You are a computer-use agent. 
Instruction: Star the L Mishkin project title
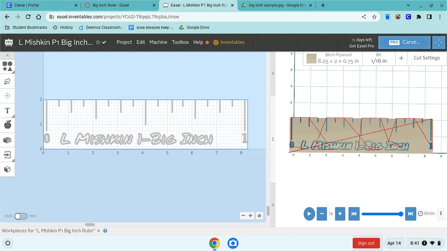coord(98,42)
